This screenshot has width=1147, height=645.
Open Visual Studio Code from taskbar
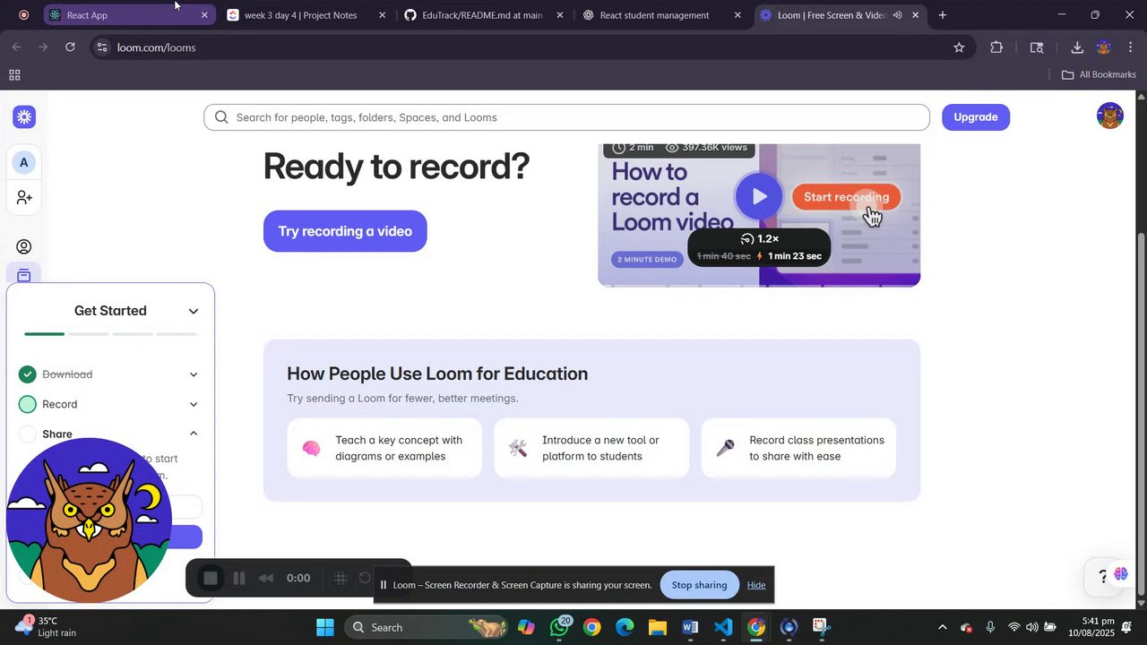tap(723, 627)
